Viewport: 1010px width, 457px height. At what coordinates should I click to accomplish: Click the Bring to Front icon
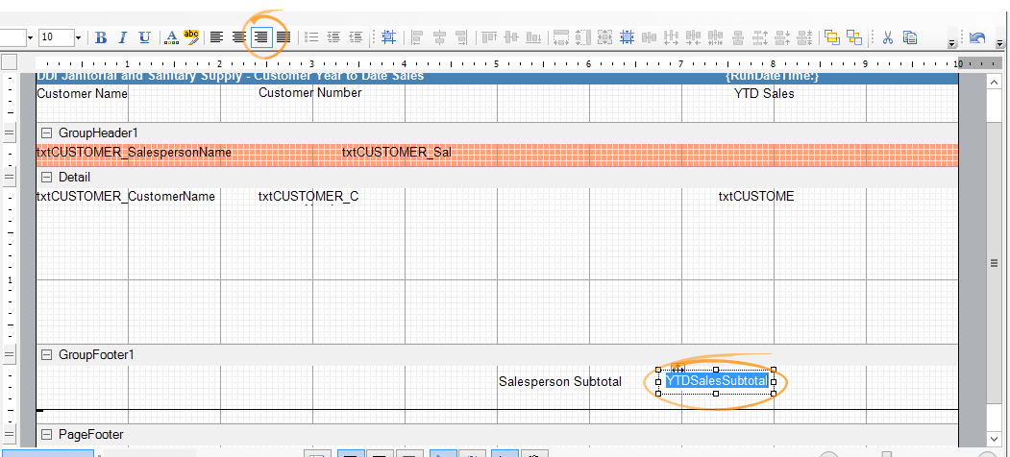[831, 37]
